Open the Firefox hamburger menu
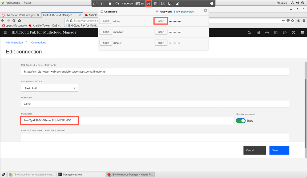Image resolution: width=307 pixels, height=178 pixels. pos(304,20)
